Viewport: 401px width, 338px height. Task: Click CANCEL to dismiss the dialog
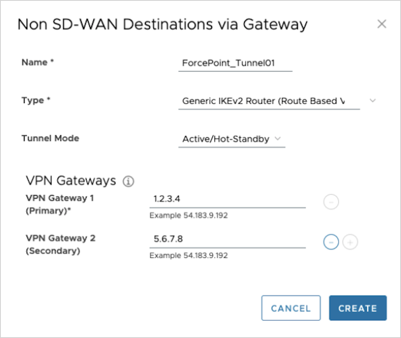[x=291, y=308]
